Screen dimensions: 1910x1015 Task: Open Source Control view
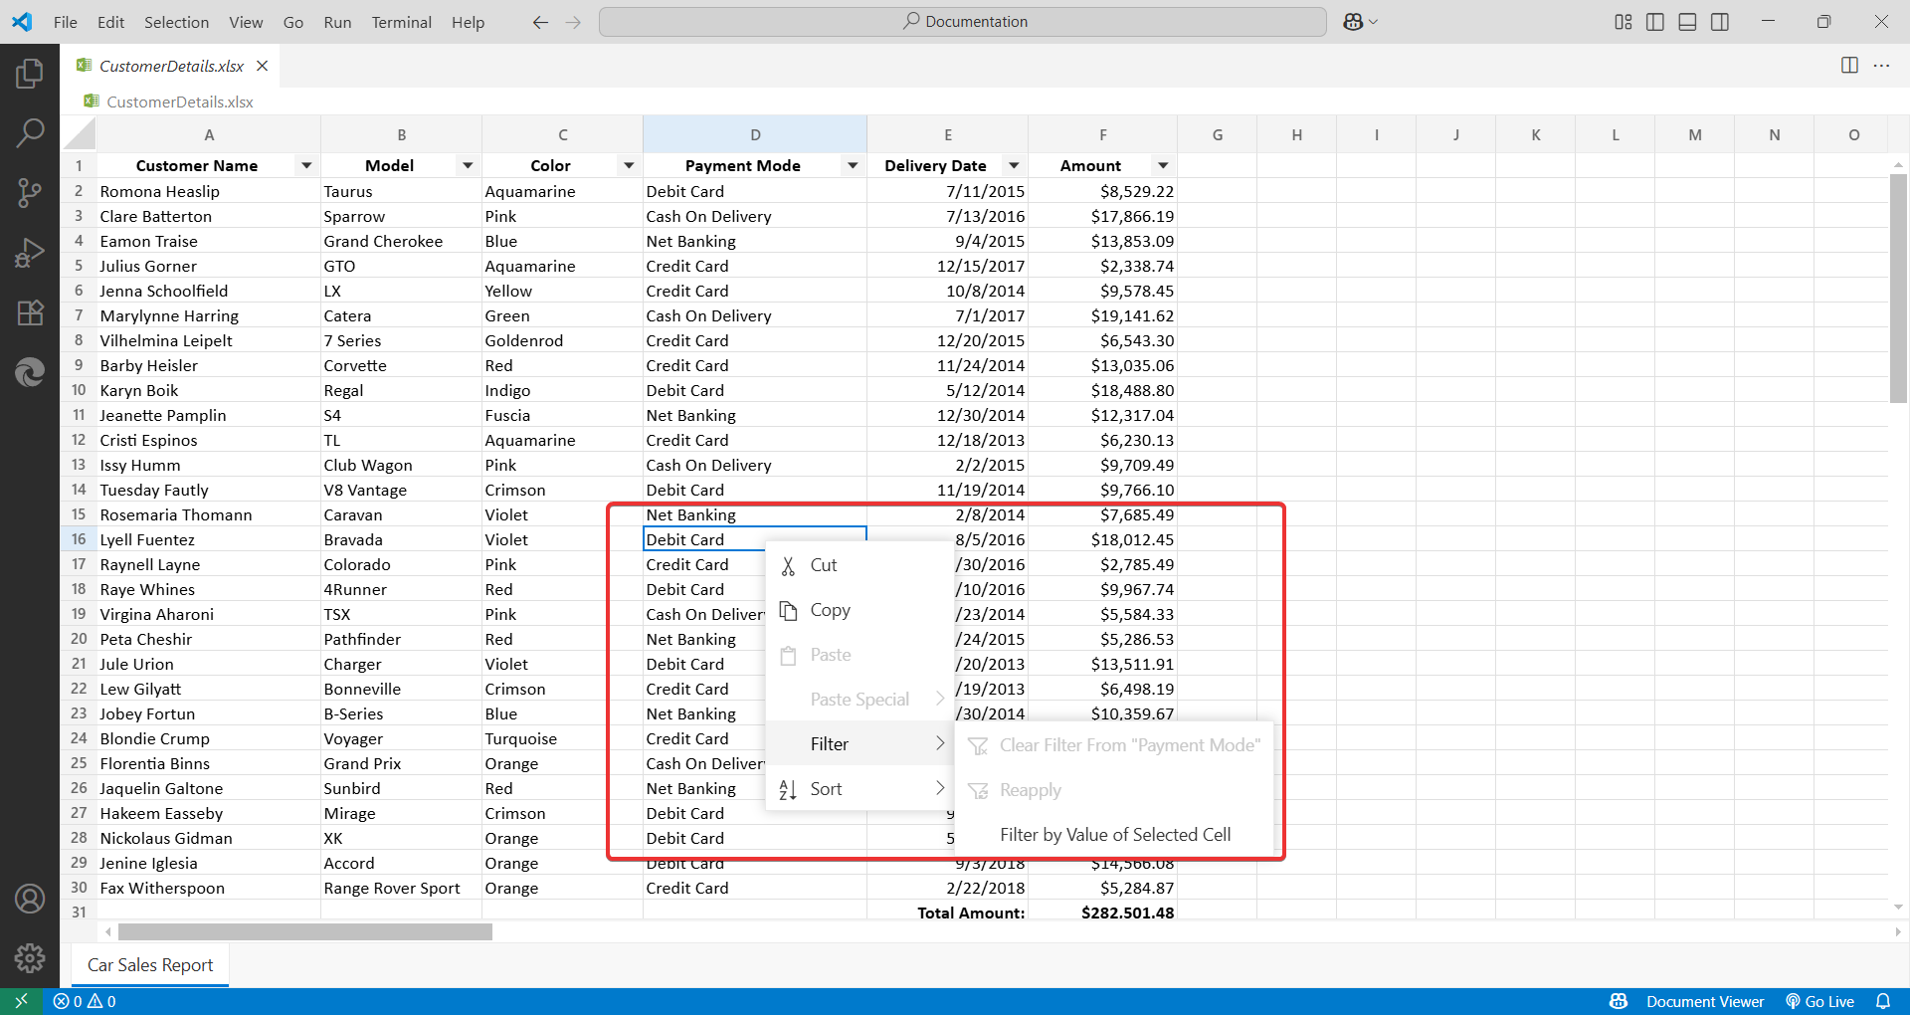coord(30,192)
